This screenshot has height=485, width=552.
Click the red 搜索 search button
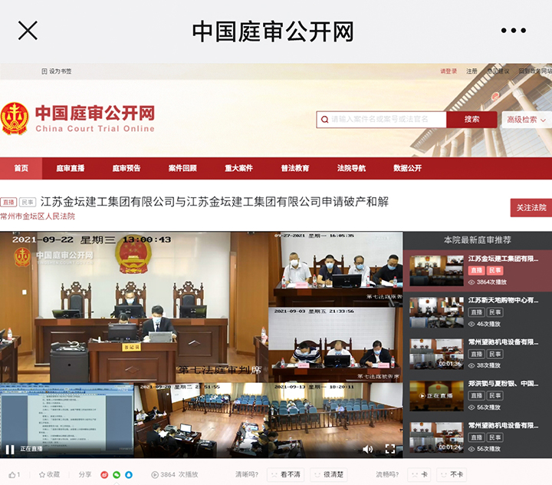click(x=472, y=120)
